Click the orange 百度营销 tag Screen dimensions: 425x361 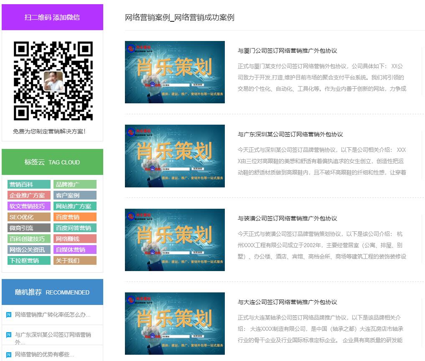(x=75, y=217)
